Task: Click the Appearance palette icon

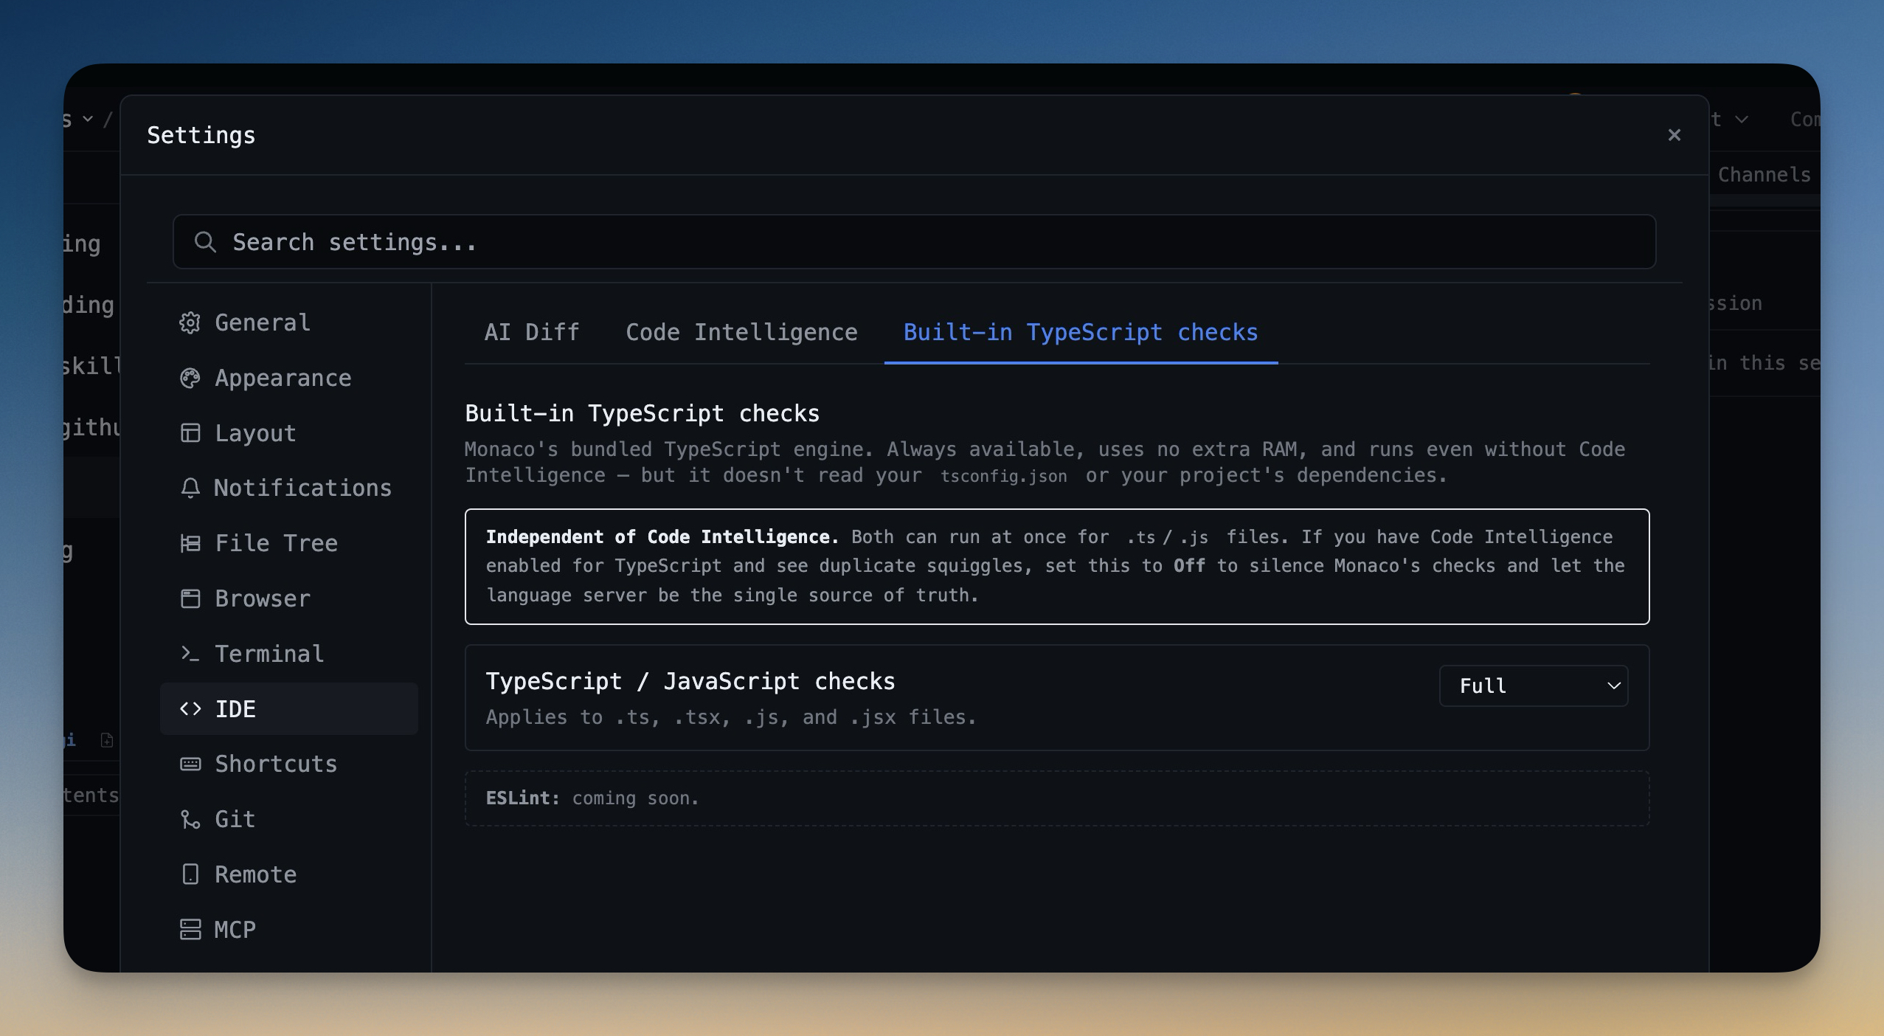Action: tap(190, 378)
